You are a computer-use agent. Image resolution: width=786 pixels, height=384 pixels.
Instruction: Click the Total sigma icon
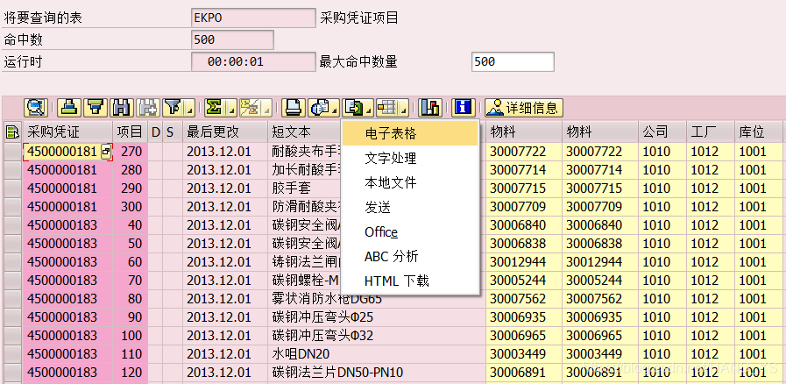pyautogui.click(x=215, y=107)
